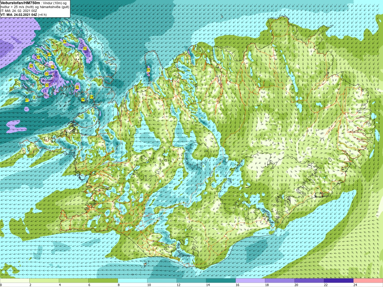
Task: Click the 12–14 m/s teal legend swatch
Action: [x=191, y=281]
